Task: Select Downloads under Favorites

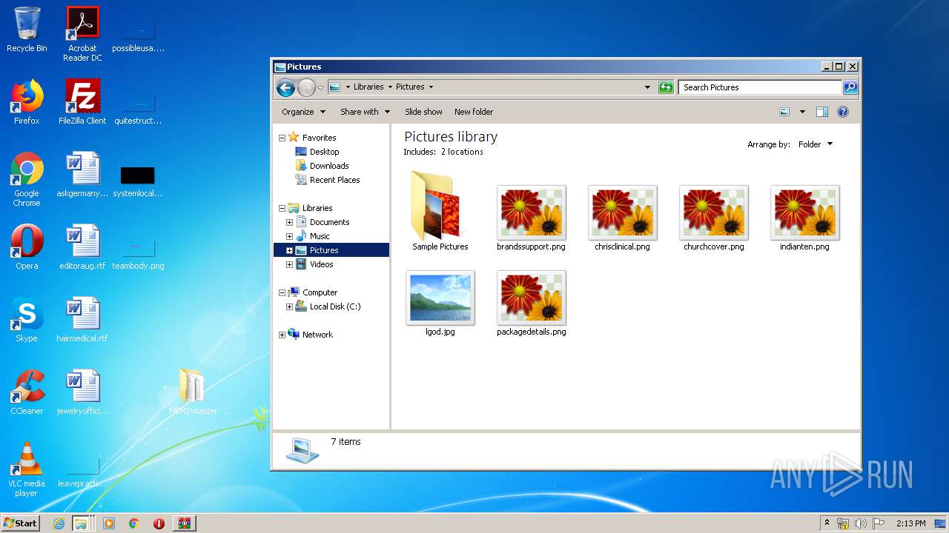Action: click(x=329, y=166)
